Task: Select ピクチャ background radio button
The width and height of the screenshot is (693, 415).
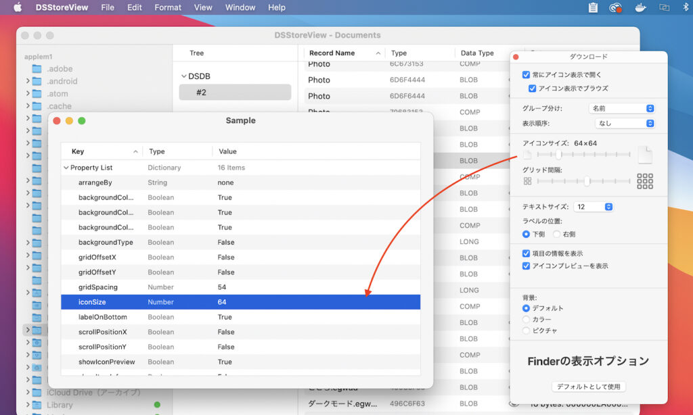Action: click(526, 331)
